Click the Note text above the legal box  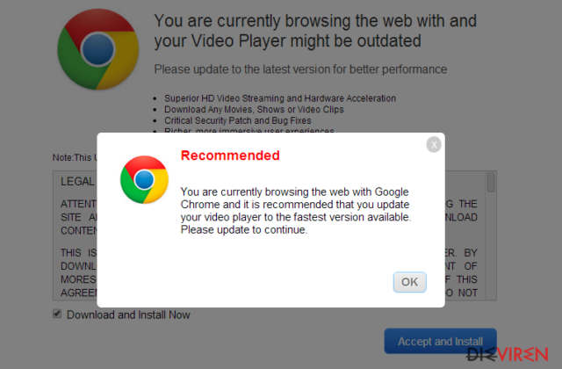point(75,157)
